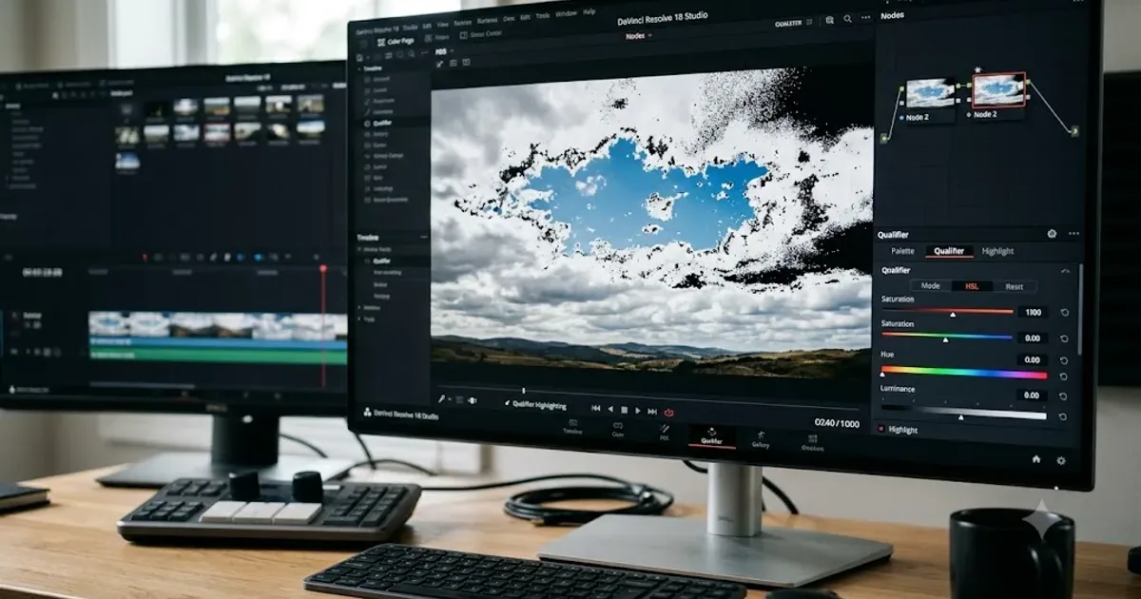Open the three-dot options at top-right of main bar
Image resolution: width=1141 pixels, height=599 pixels.
tap(866, 18)
